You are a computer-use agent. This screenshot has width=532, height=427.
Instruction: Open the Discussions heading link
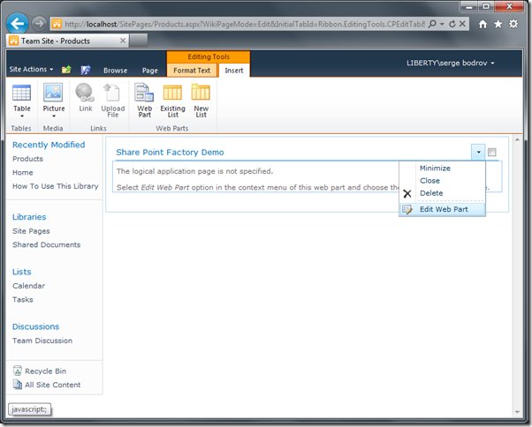click(x=35, y=326)
